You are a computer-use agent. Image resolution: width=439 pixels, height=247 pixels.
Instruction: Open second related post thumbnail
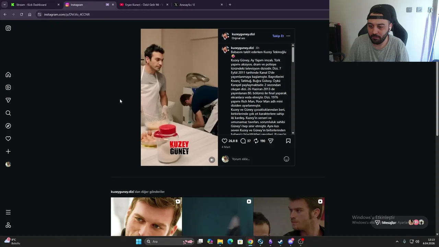pos(217,217)
